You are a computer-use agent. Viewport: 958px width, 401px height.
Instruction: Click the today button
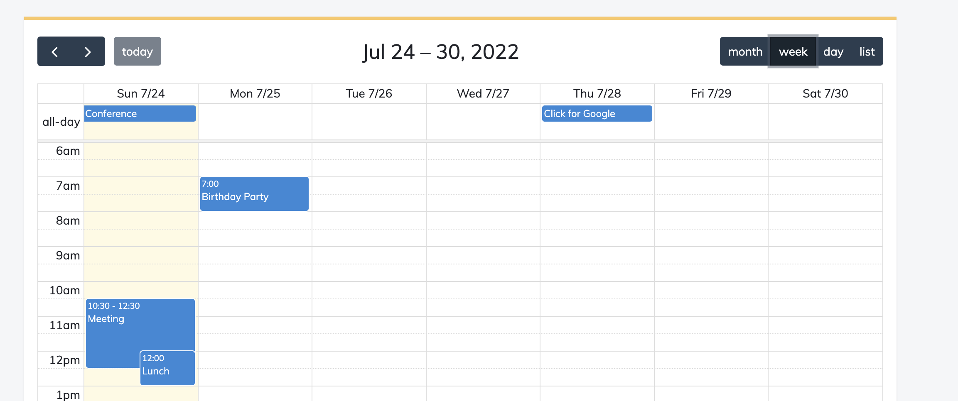137,51
